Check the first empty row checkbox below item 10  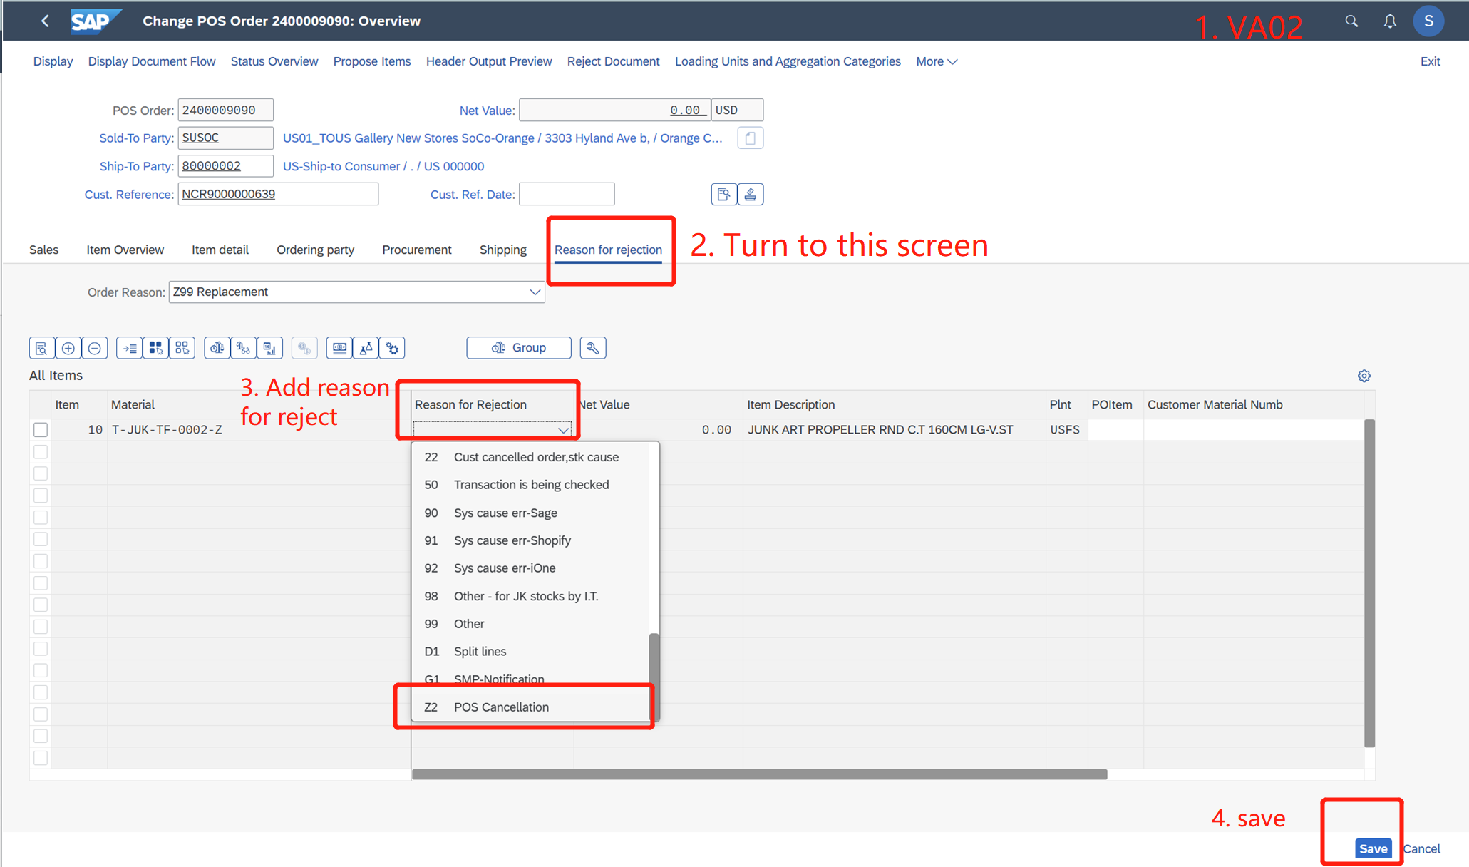(x=41, y=452)
